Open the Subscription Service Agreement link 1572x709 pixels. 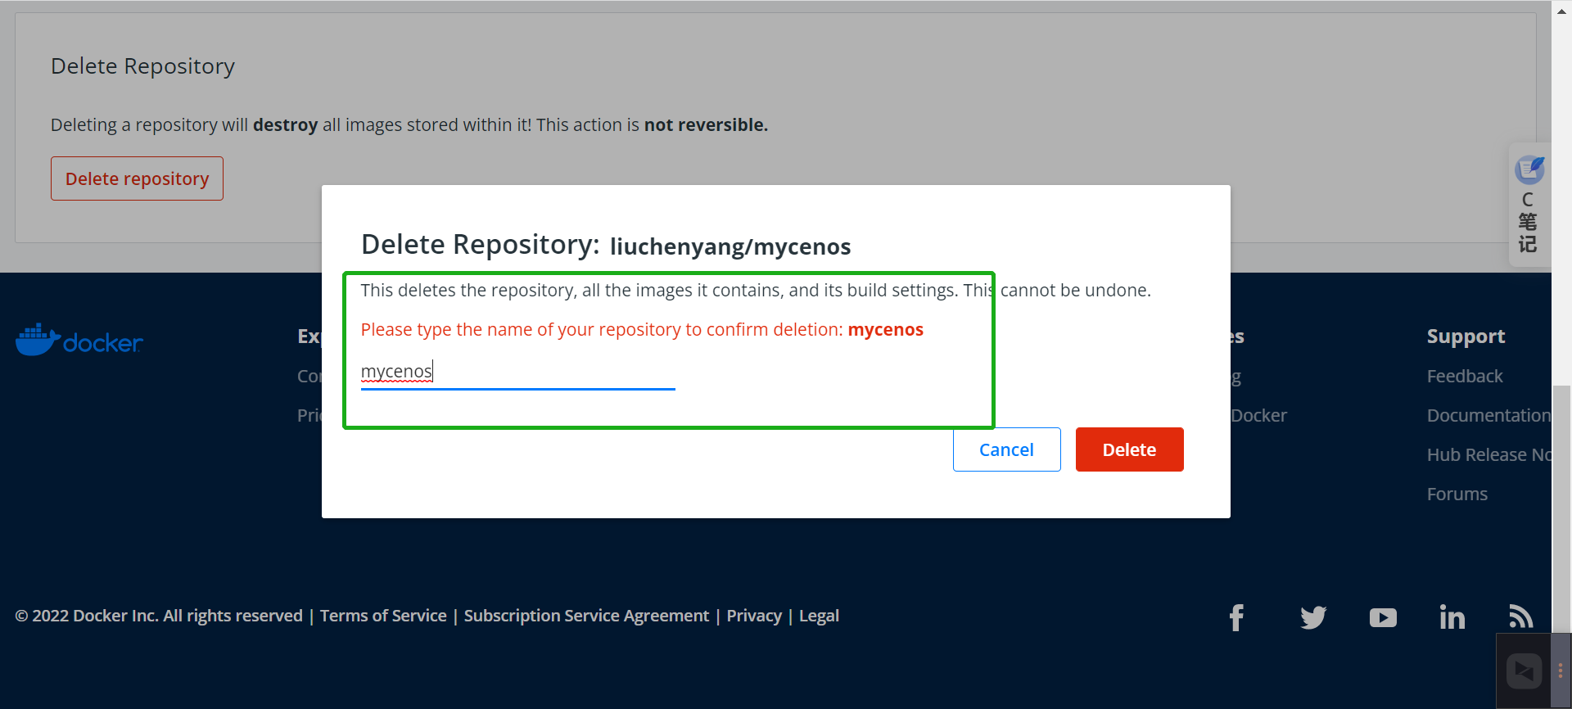[586, 616]
